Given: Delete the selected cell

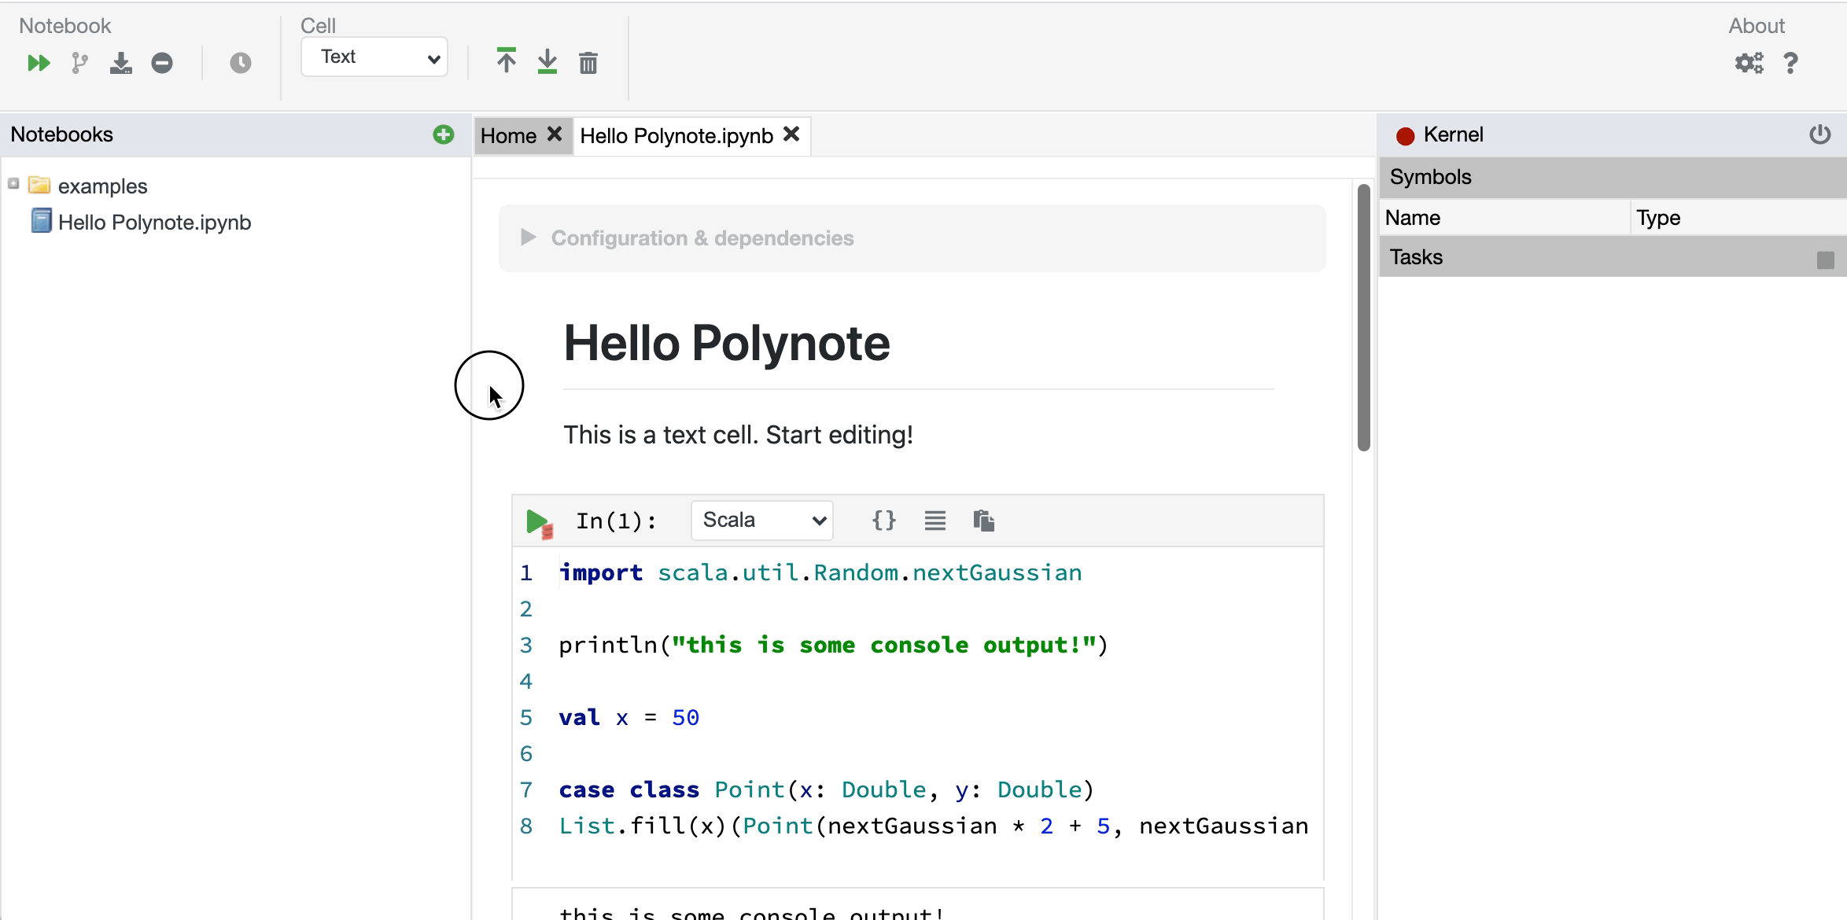Looking at the screenshot, I should point(588,63).
